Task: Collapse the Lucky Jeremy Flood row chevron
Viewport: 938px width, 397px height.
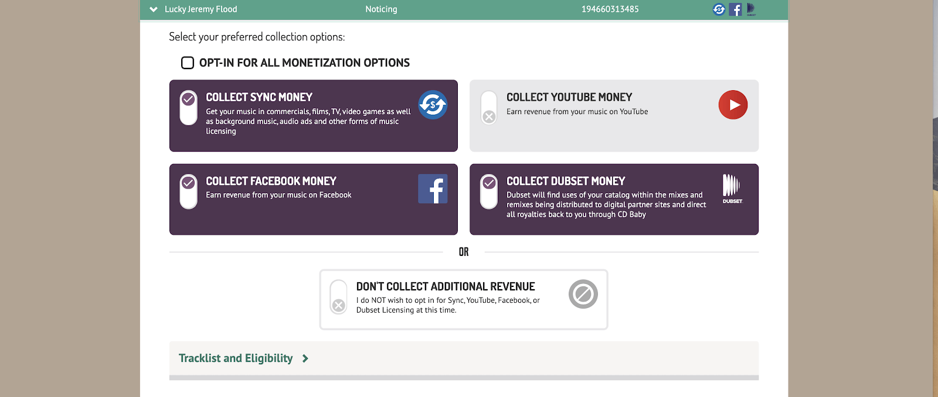Action: (x=154, y=9)
